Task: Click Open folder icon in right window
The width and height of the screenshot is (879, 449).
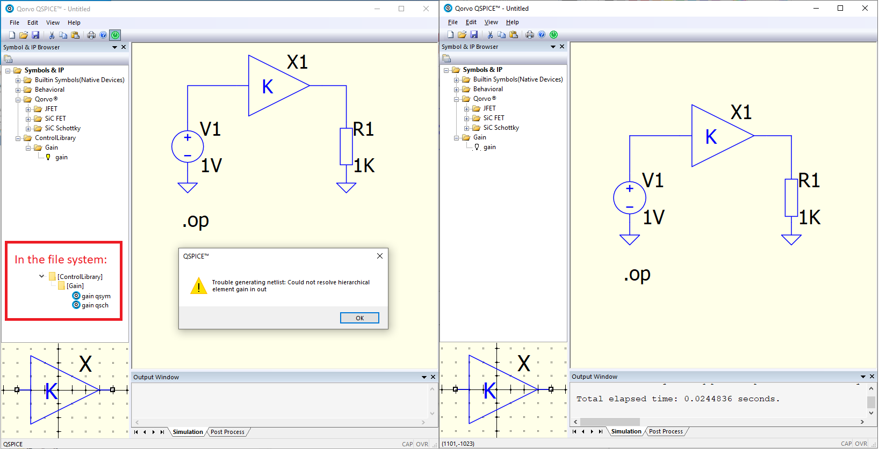Action: point(462,34)
